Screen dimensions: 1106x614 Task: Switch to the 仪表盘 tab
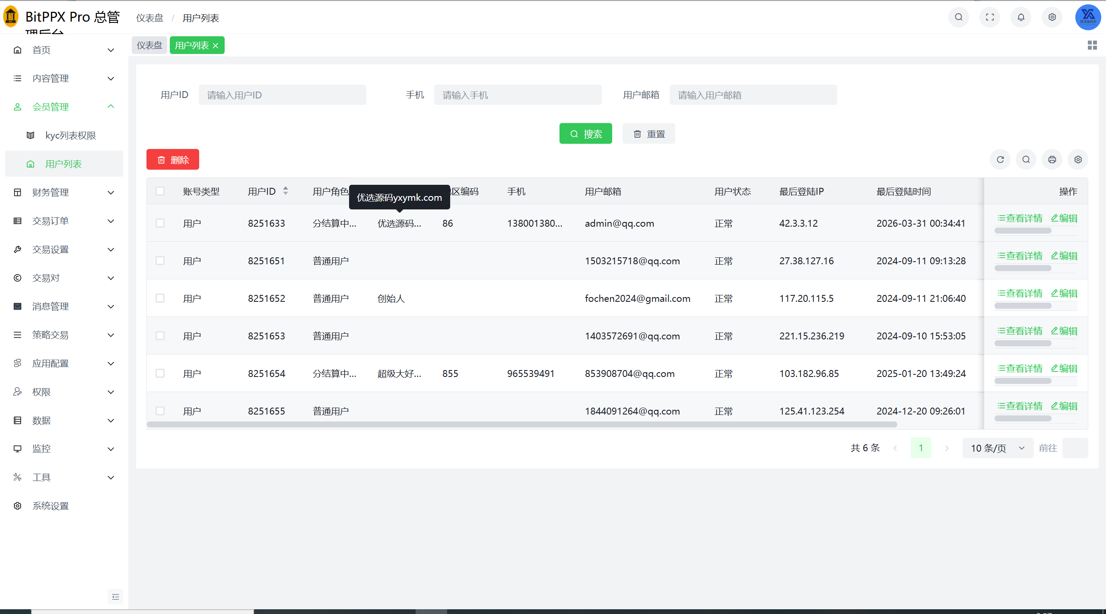coord(149,45)
